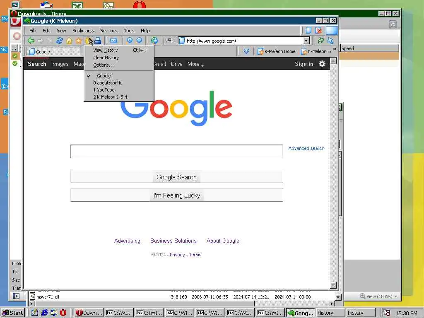The image size is (424, 318).
Task: Click the Print icon in the toolbar
Action: (x=98, y=41)
